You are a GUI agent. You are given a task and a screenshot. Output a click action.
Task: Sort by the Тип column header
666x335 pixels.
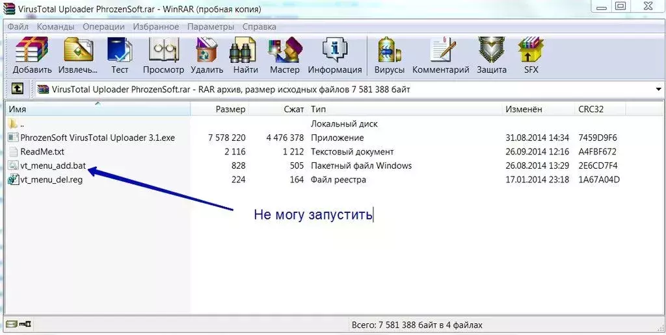tap(405, 110)
